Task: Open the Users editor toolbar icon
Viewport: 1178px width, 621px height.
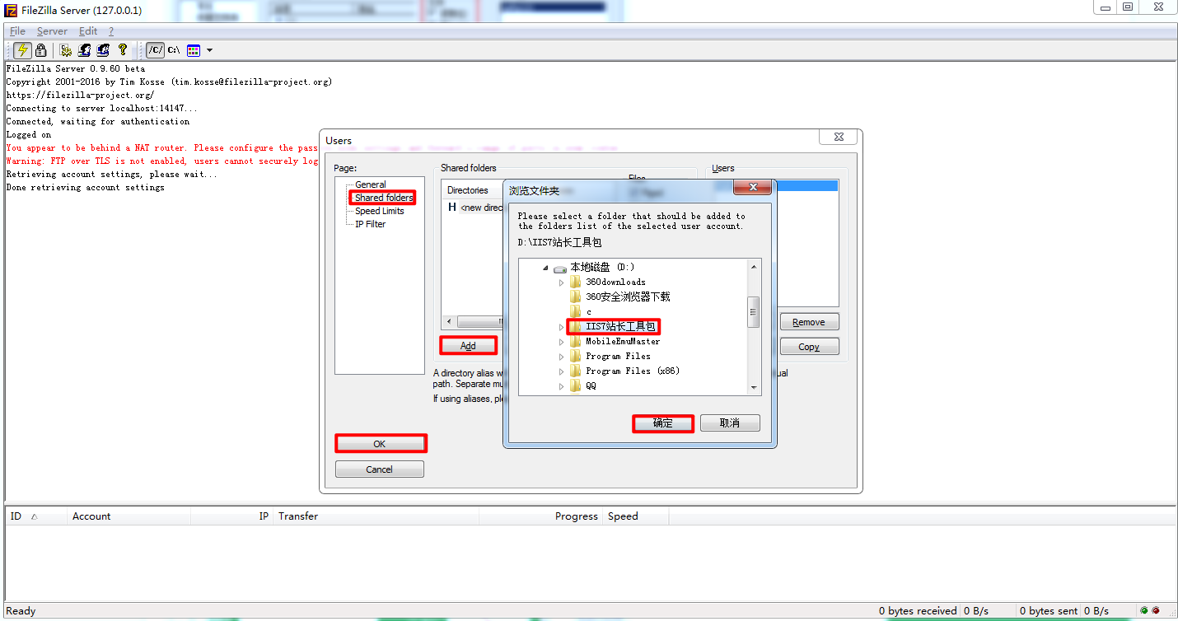Action: point(84,50)
